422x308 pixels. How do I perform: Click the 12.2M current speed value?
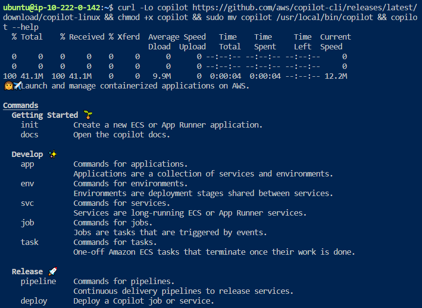click(336, 76)
